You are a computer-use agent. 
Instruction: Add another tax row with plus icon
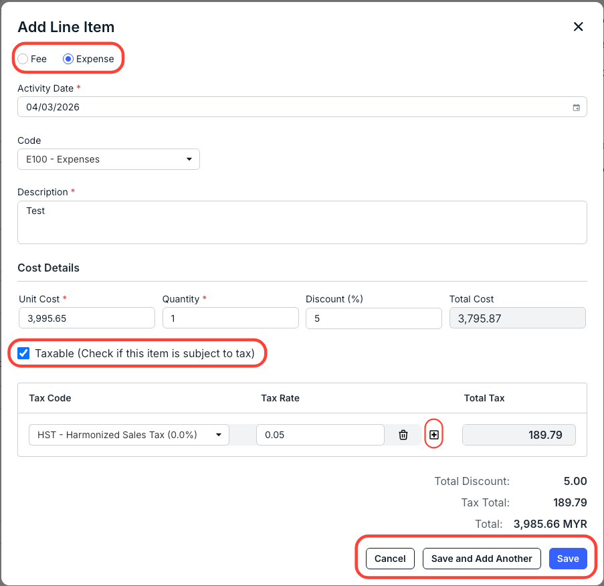tap(433, 435)
